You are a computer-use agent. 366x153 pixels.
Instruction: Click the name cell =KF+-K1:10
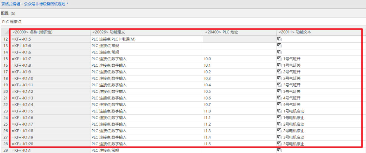tap(50, 79)
